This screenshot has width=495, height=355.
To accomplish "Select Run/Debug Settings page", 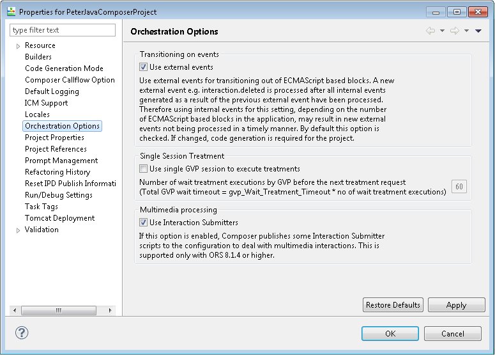I will point(59,195).
